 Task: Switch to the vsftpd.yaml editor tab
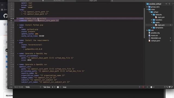(25, 1)
